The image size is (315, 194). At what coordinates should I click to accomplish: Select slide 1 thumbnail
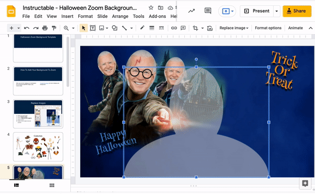point(38,48)
